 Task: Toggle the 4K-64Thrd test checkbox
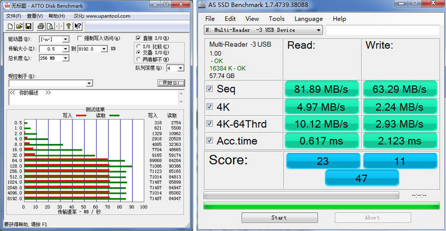[x=210, y=124]
